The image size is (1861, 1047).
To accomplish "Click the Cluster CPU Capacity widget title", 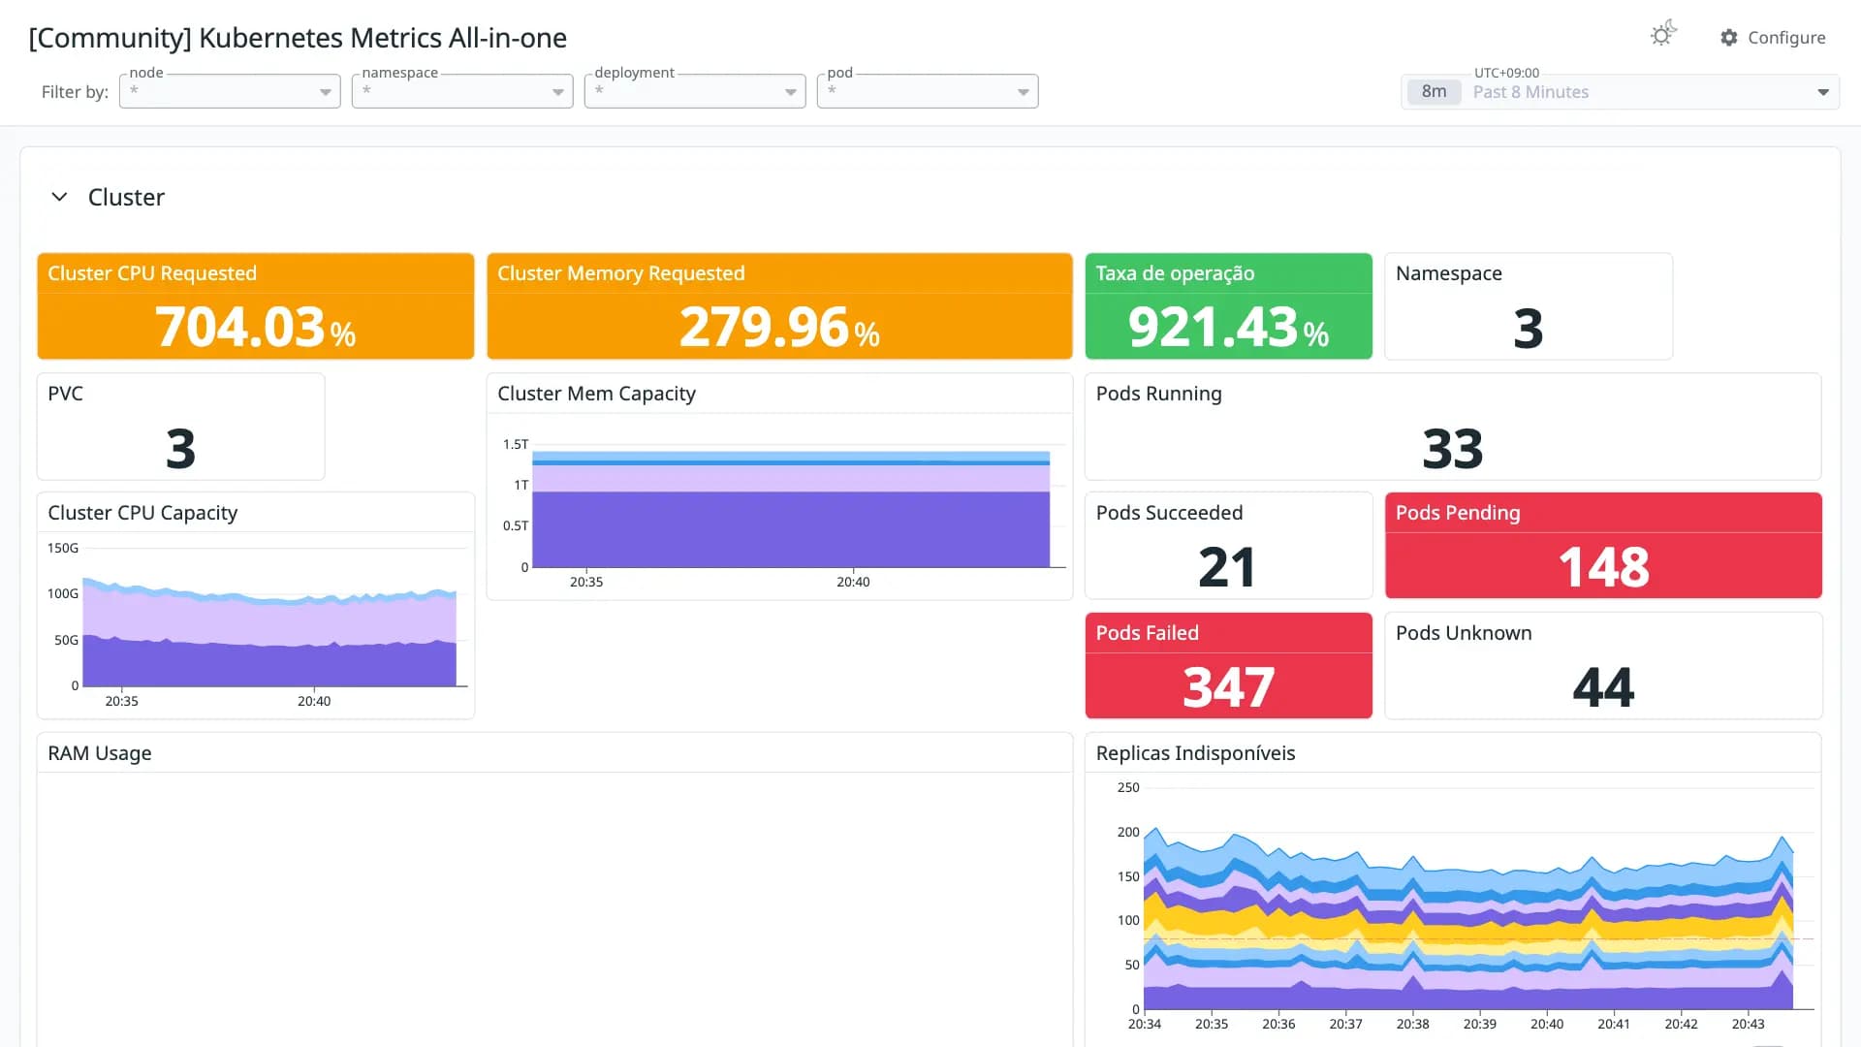I will click(142, 513).
